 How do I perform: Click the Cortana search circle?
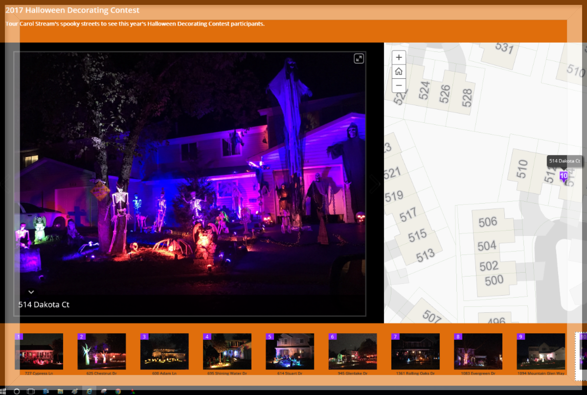16,391
